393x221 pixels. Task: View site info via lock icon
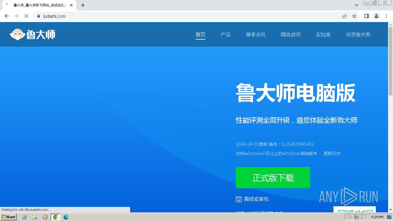point(39,16)
